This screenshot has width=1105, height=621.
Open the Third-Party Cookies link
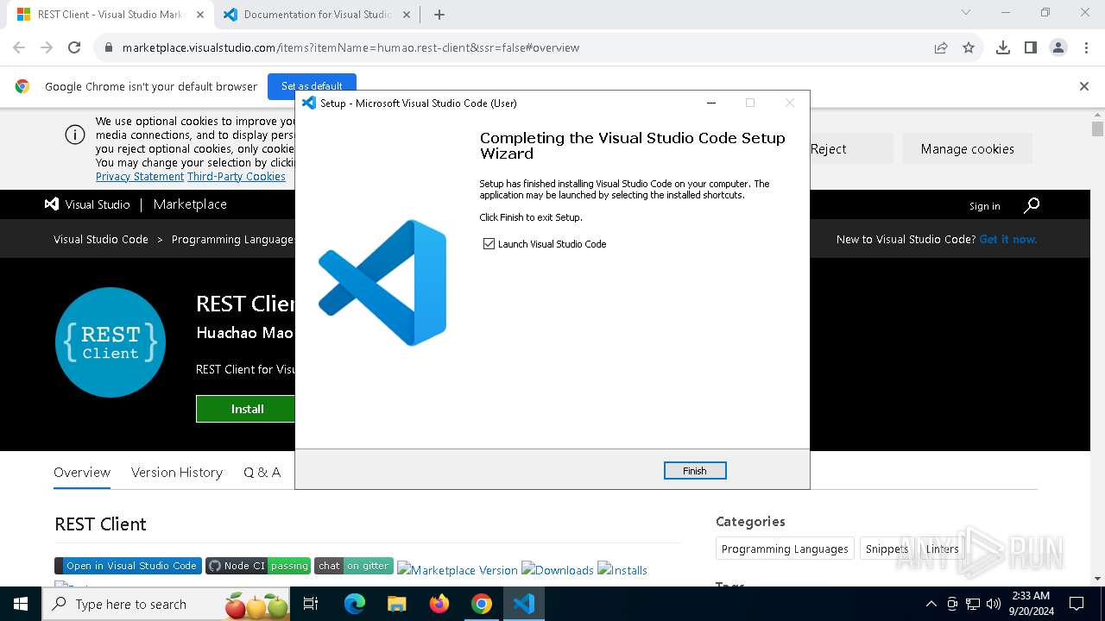237,176
